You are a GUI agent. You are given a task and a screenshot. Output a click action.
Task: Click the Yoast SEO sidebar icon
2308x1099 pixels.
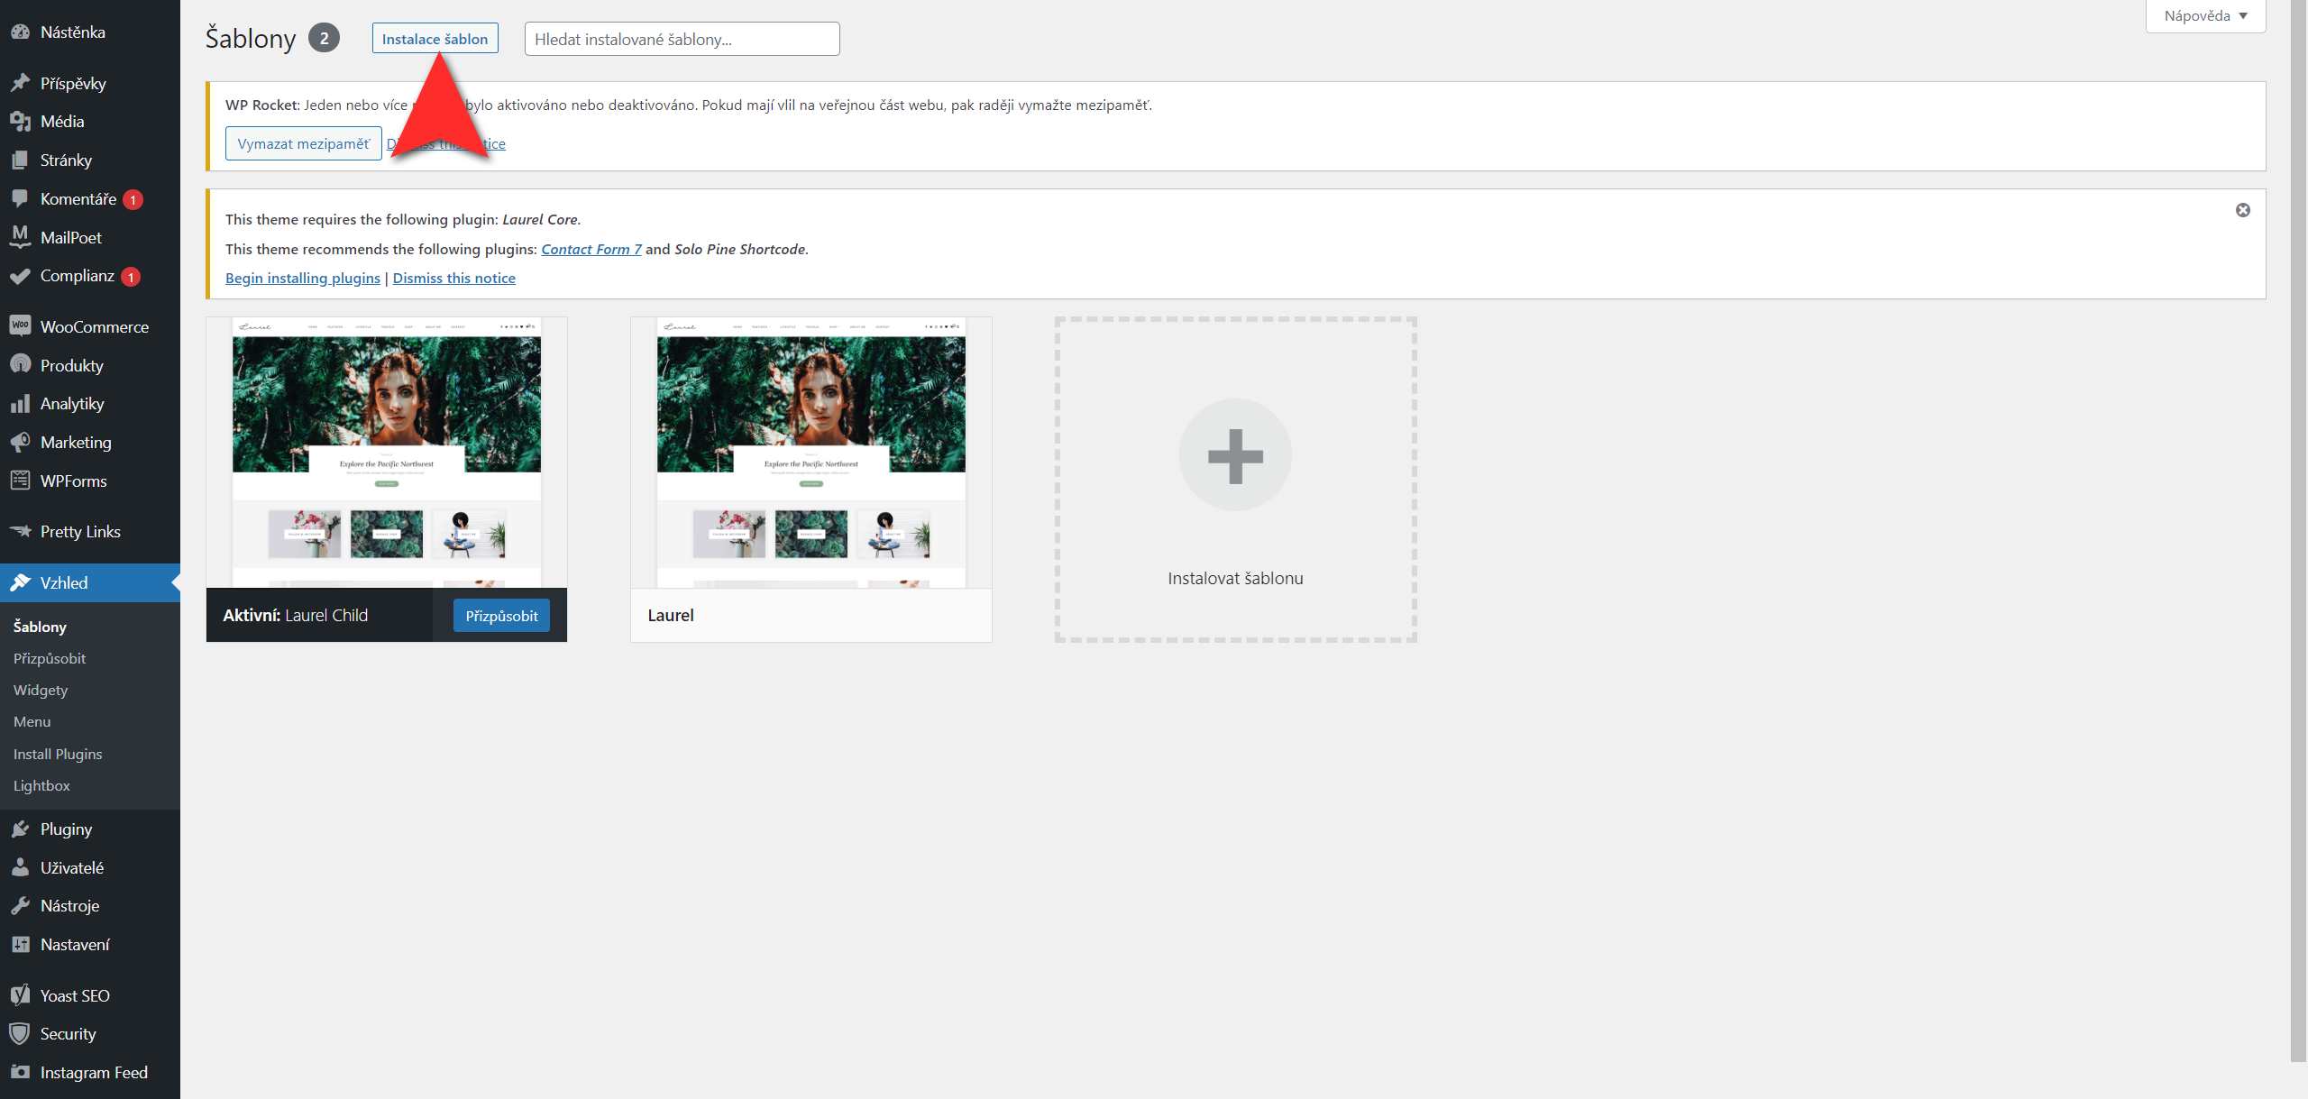pyautogui.click(x=20, y=995)
